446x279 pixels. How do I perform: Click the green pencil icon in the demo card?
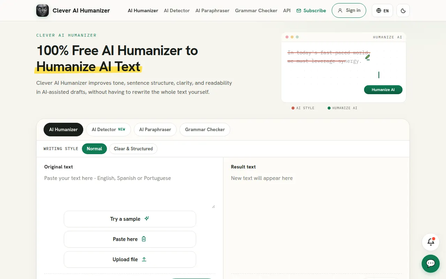(x=368, y=57)
